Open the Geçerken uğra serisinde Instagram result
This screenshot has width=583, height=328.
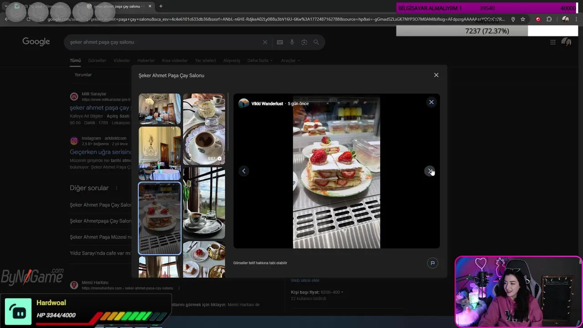[x=101, y=152]
